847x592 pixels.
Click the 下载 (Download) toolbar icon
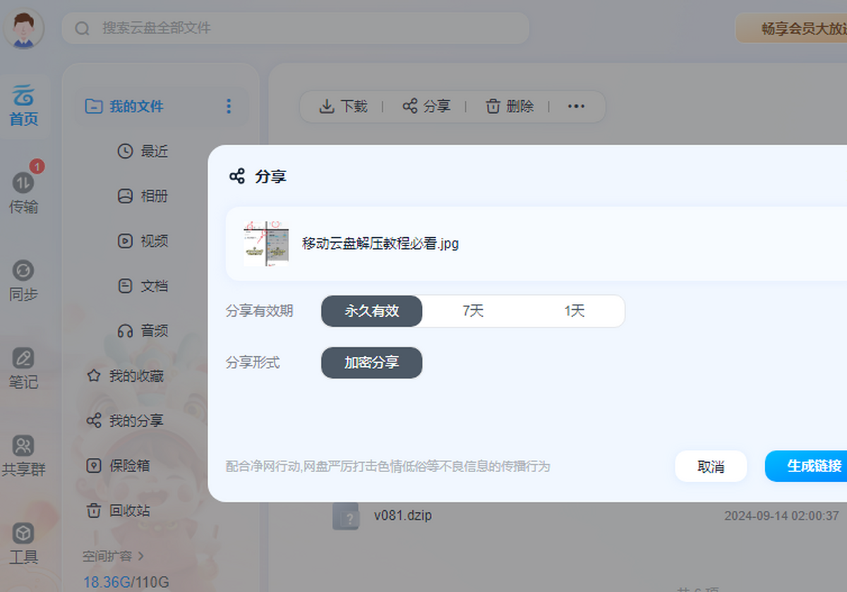[342, 106]
